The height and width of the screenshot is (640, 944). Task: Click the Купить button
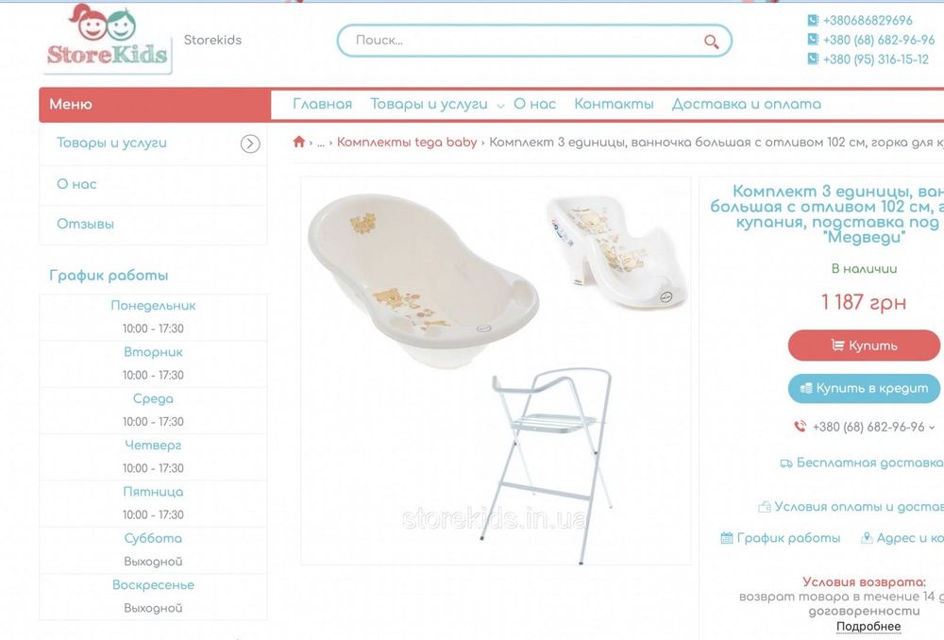tap(864, 345)
